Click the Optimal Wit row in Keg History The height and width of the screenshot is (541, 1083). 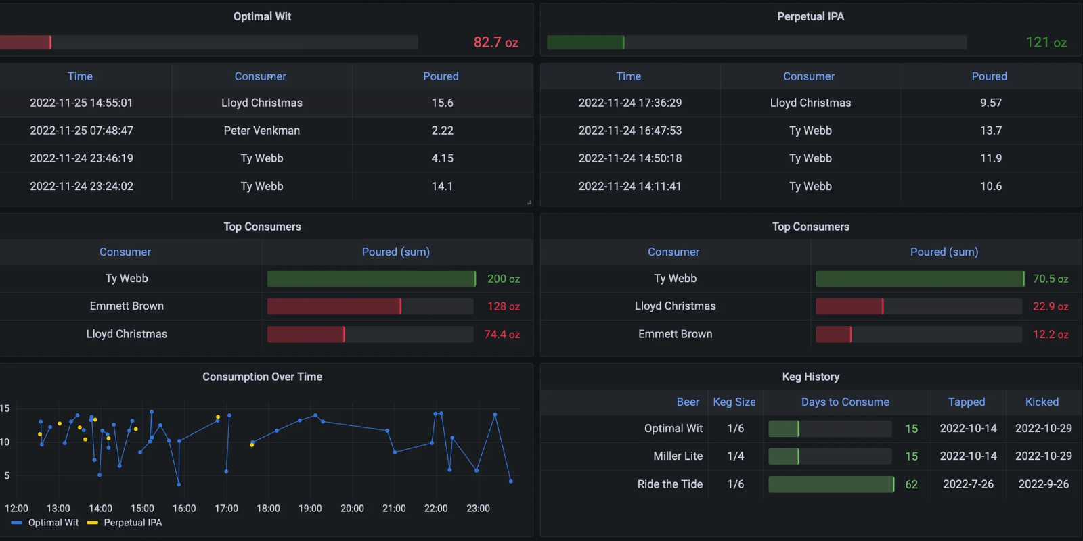pos(811,429)
